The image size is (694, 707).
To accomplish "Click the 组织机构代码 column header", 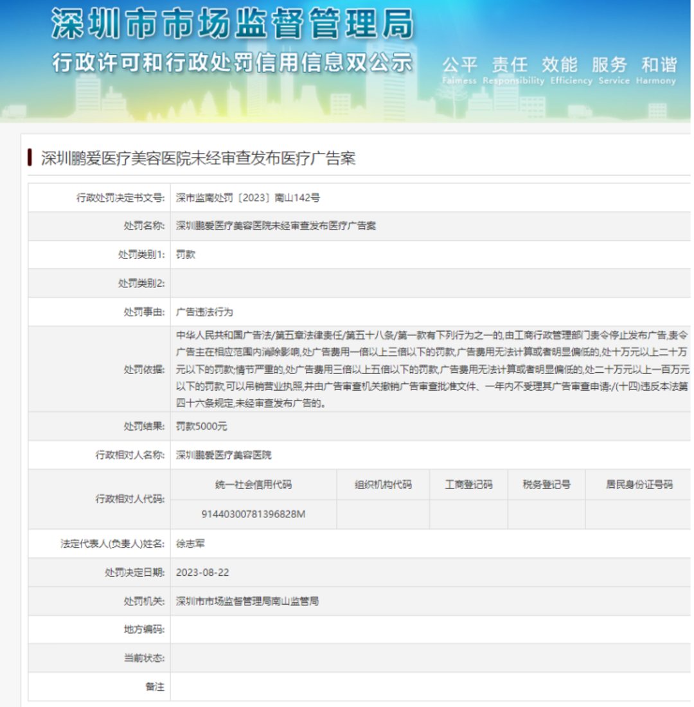I will [x=383, y=485].
